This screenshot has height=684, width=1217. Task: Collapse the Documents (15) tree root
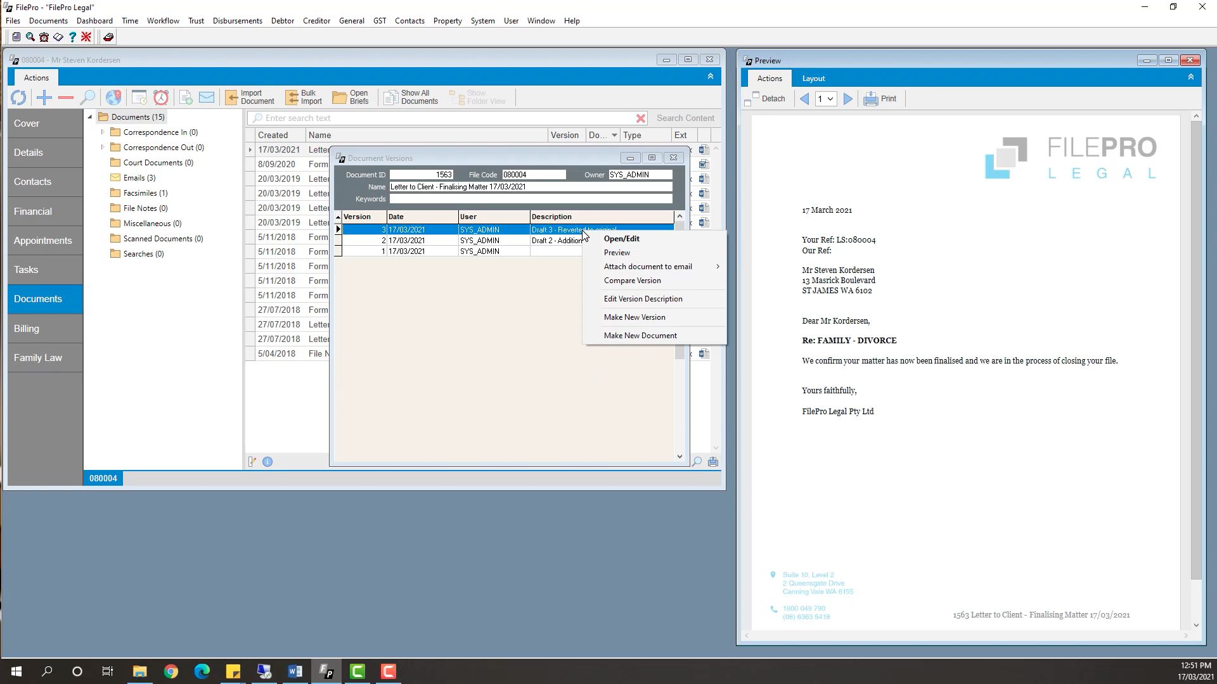90,117
